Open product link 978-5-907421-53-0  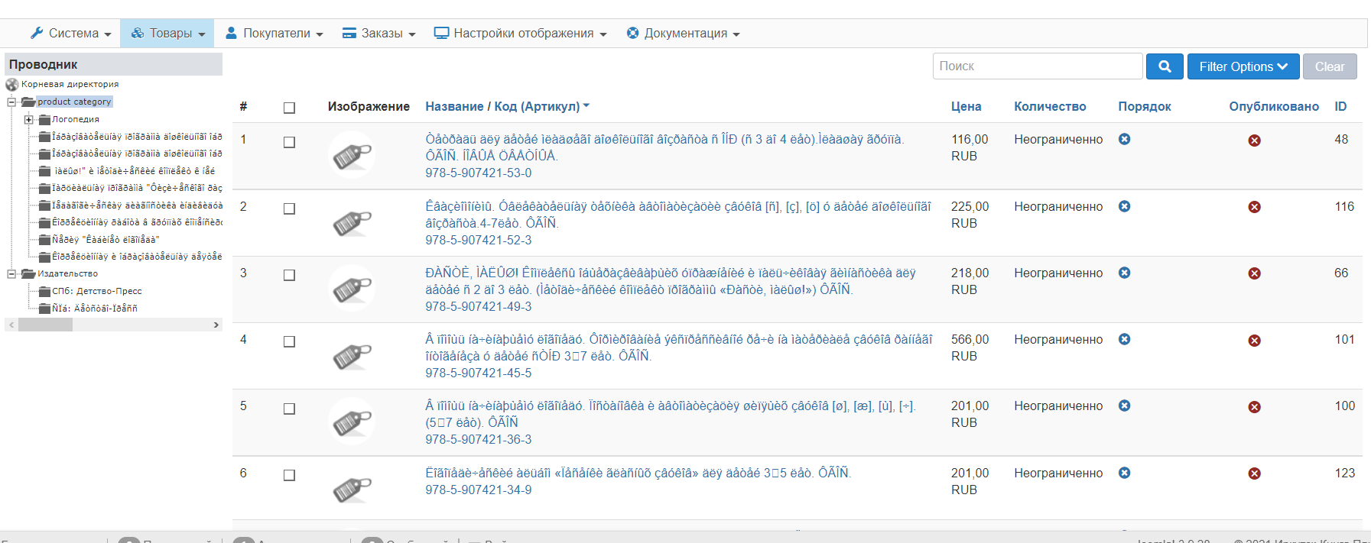[478, 173]
